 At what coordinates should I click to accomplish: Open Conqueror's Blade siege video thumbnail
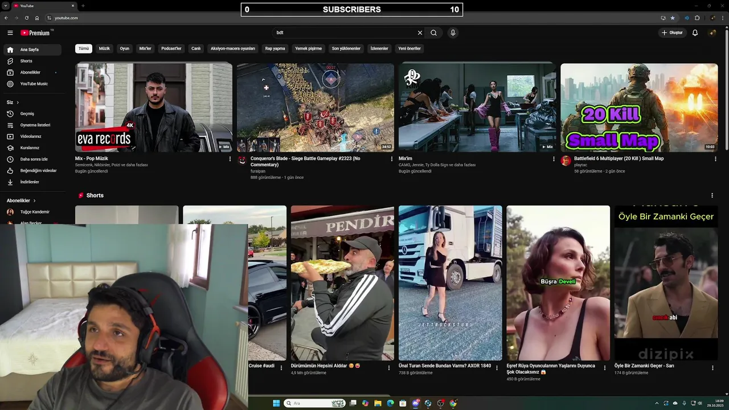(x=316, y=108)
